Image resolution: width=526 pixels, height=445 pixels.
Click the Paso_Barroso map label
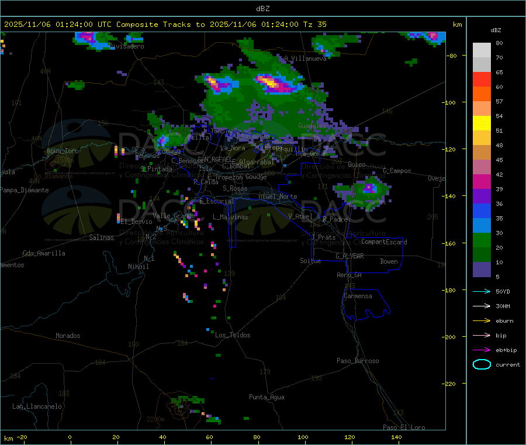coord(358,361)
